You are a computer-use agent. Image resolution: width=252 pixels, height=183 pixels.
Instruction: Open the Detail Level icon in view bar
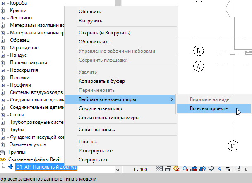[159, 169]
